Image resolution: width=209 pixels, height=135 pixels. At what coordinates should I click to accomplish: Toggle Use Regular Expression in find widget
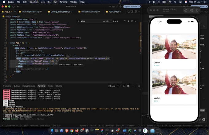pyautogui.click(x=111, y=21)
